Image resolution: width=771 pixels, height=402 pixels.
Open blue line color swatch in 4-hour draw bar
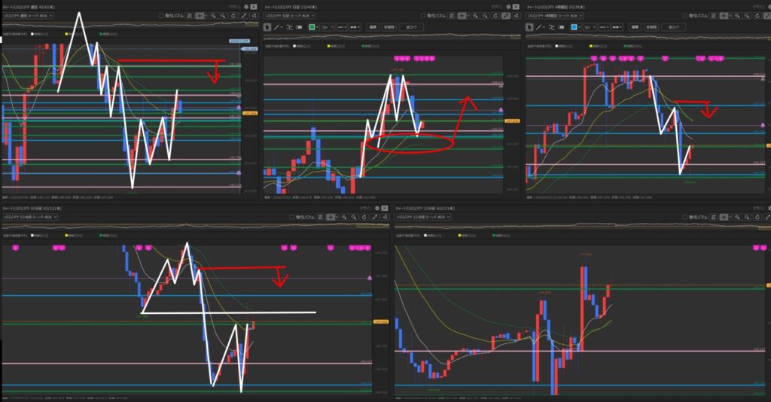click(x=574, y=27)
